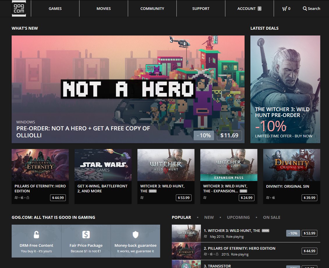This screenshot has height=268, width=329.
Task: Click the Money-back guarantee shield icon
Action: (x=136, y=235)
